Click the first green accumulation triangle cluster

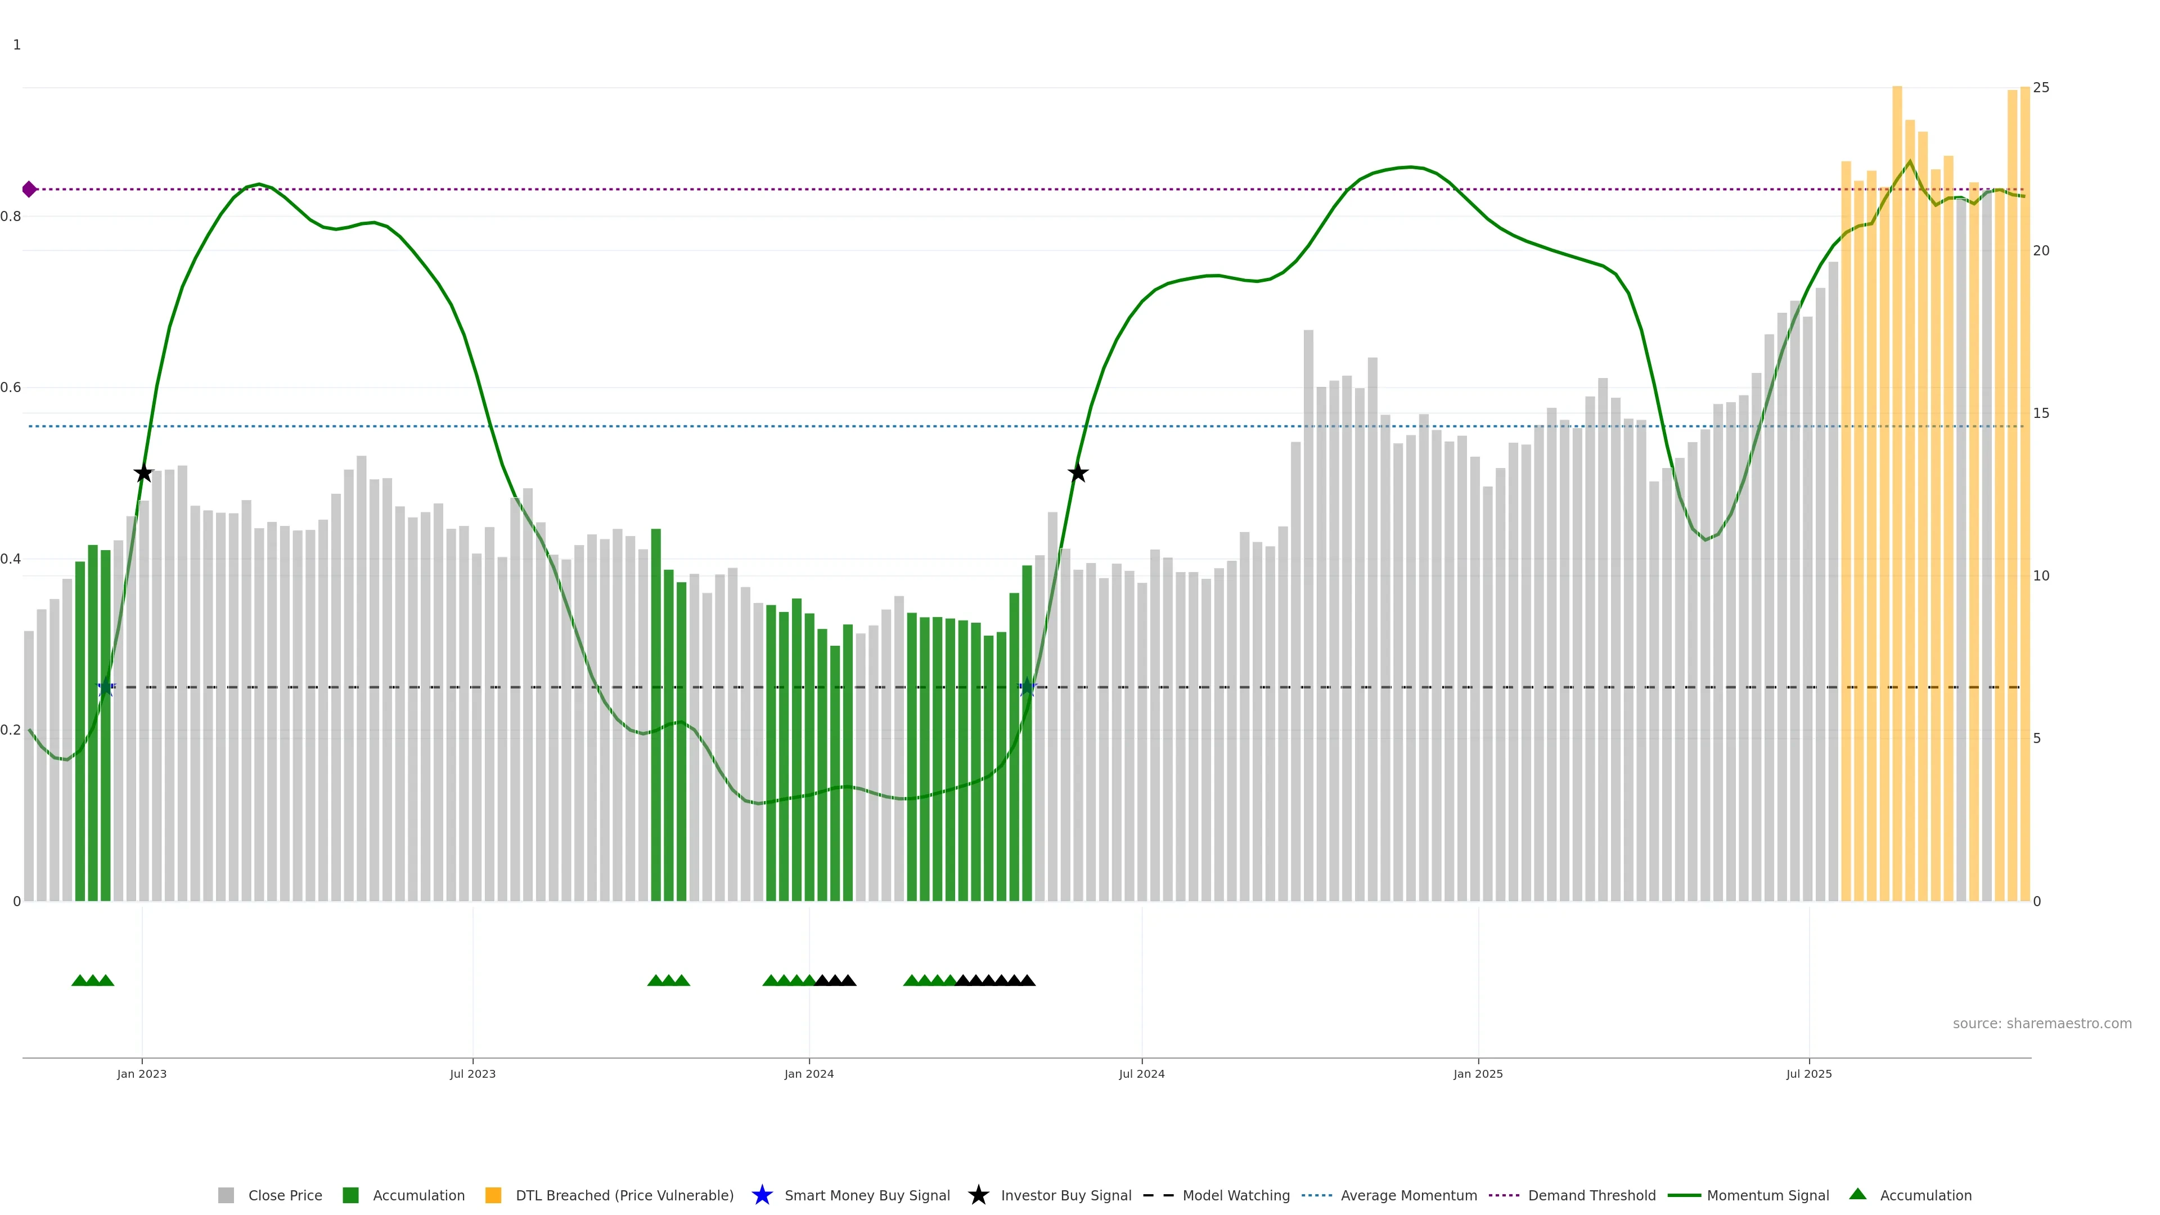93,980
